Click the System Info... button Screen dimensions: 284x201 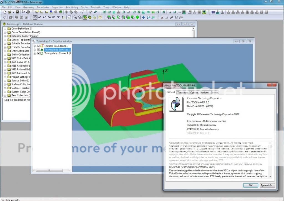pos(267,185)
